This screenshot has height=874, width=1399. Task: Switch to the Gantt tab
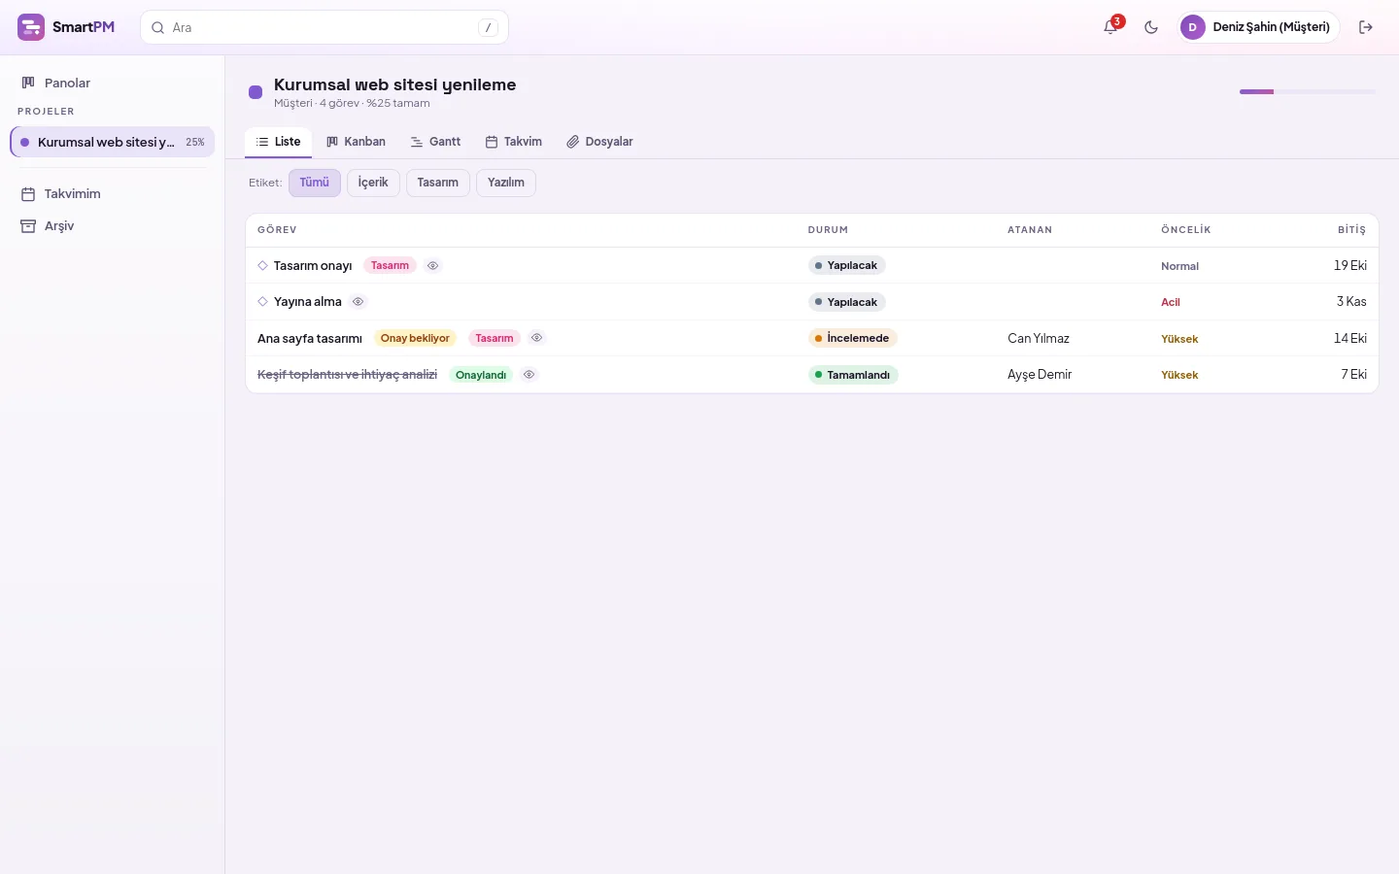pyautogui.click(x=435, y=142)
